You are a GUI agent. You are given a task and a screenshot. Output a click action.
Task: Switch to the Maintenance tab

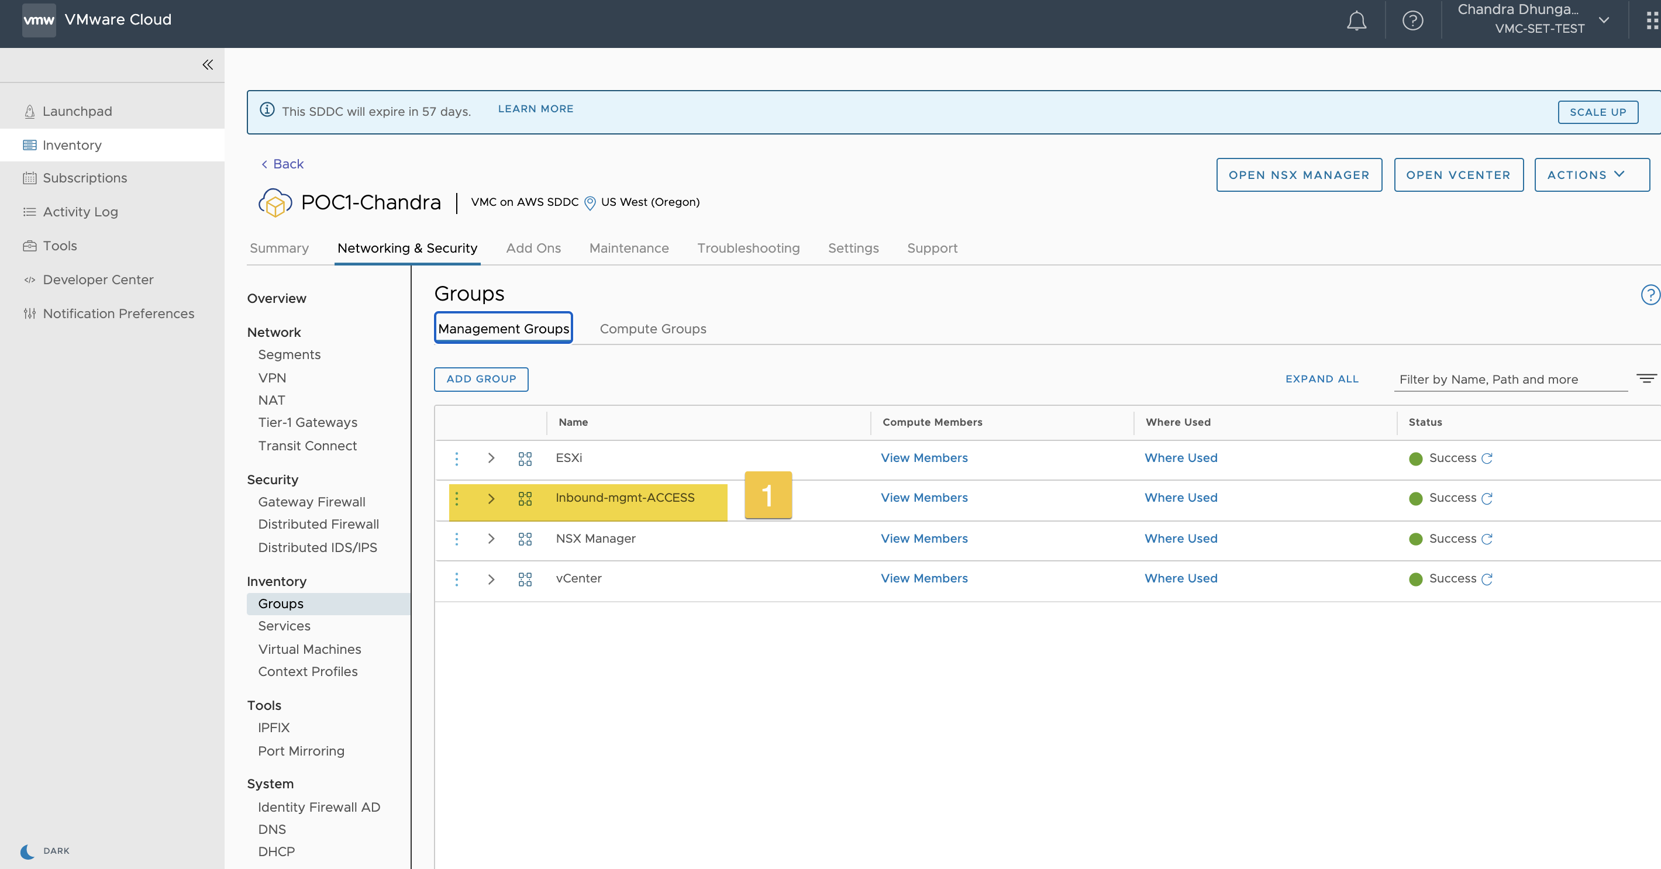click(x=629, y=248)
